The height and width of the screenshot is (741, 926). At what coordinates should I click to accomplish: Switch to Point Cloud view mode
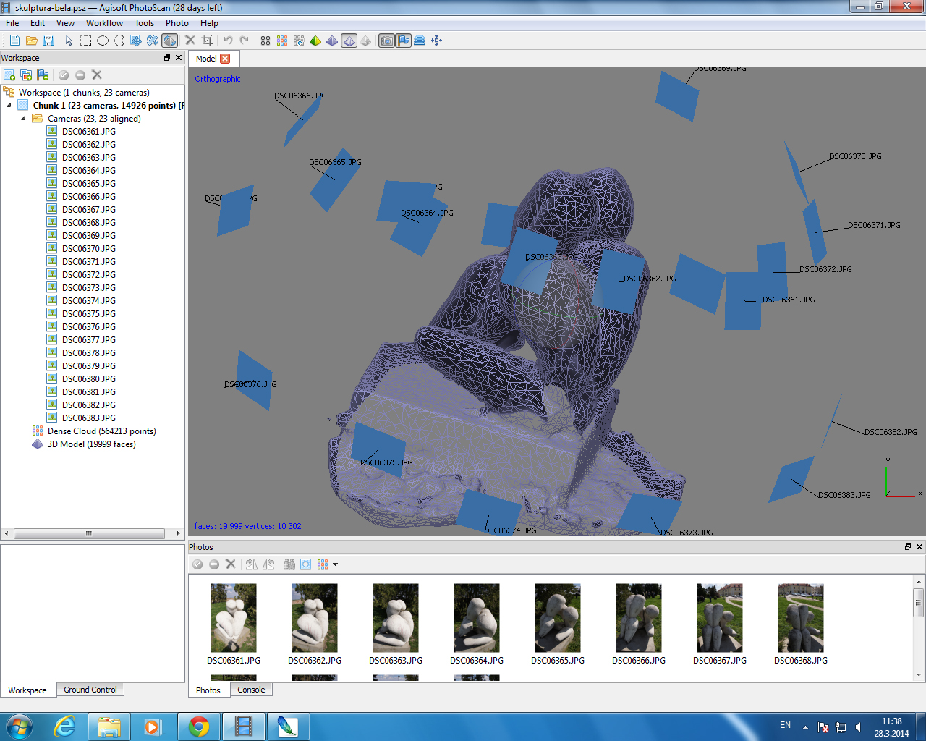click(x=266, y=41)
